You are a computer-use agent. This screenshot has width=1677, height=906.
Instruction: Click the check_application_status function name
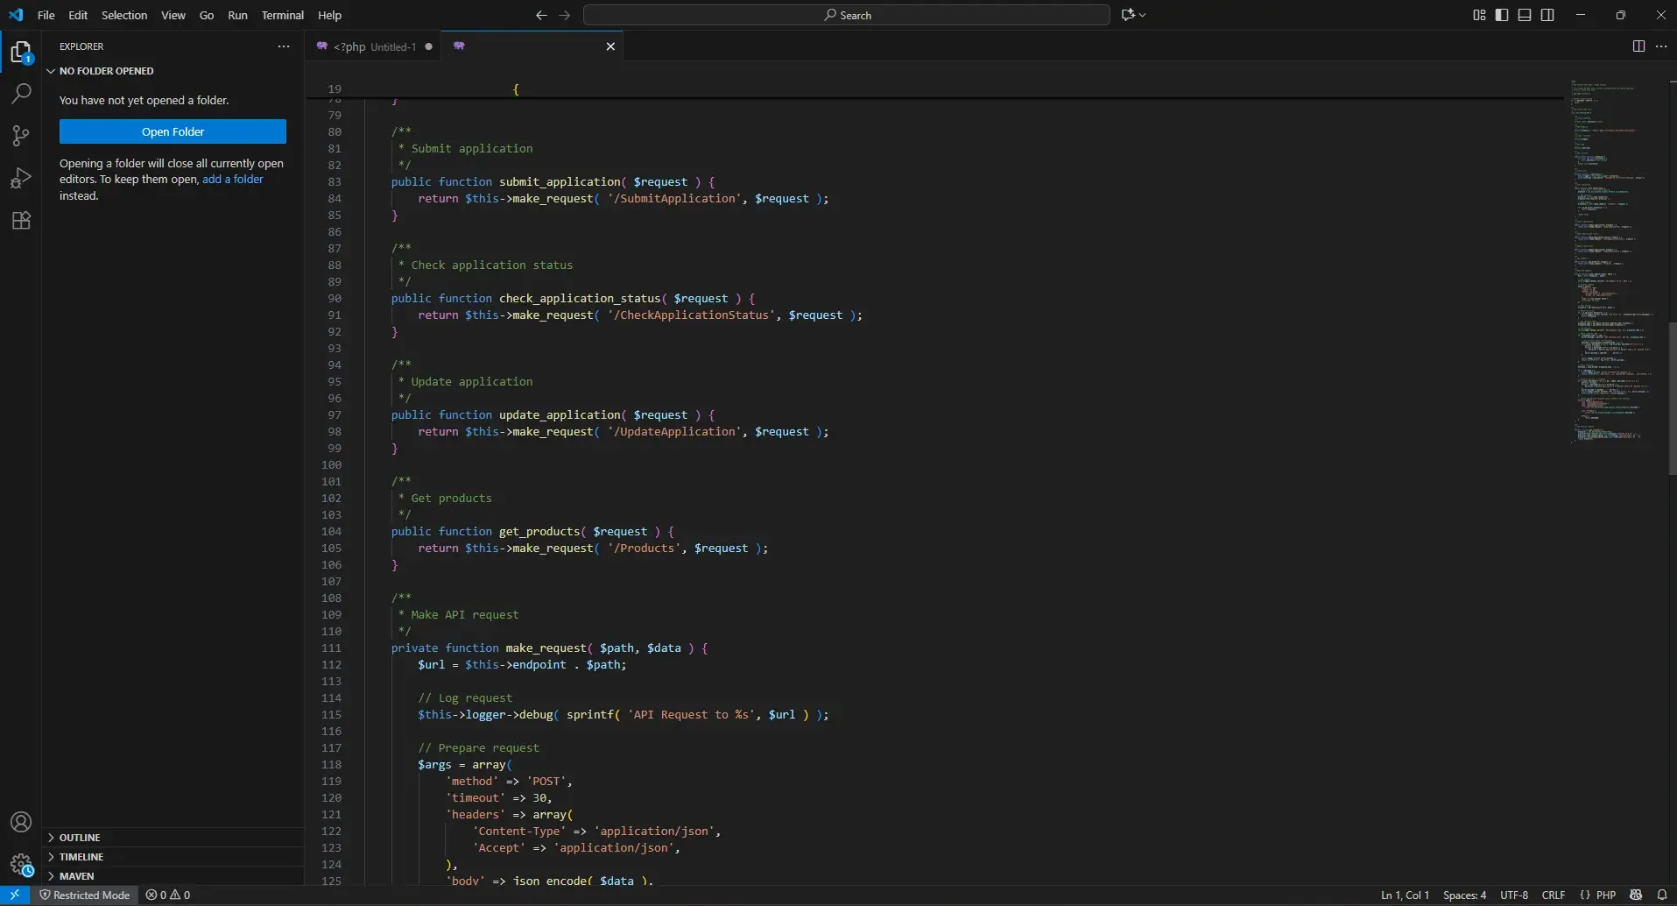click(580, 298)
